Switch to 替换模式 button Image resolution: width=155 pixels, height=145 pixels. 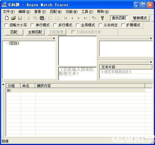pos(140,18)
